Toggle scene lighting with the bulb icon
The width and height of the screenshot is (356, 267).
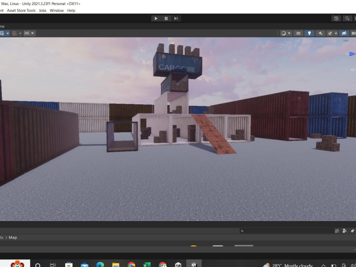coord(309,33)
